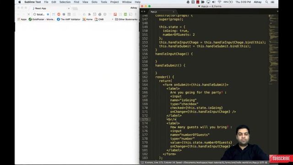Open the Find menu
Image resolution: width=293 pixels, height=165 pixels.
pyautogui.click(x=76, y=2)
